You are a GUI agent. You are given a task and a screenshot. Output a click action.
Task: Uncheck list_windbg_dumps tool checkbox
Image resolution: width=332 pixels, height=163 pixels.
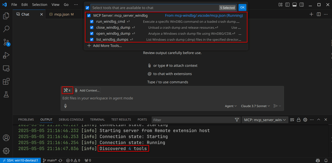click(92, 40)
